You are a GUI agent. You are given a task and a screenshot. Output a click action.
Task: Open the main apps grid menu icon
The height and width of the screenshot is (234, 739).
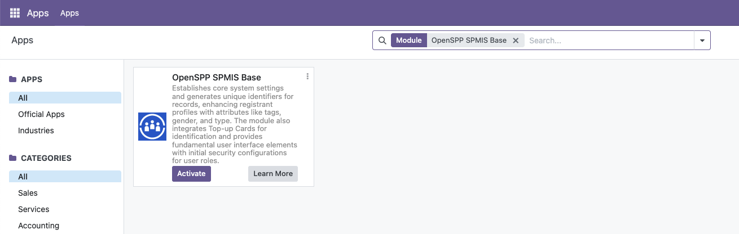(x=15, y=13)
